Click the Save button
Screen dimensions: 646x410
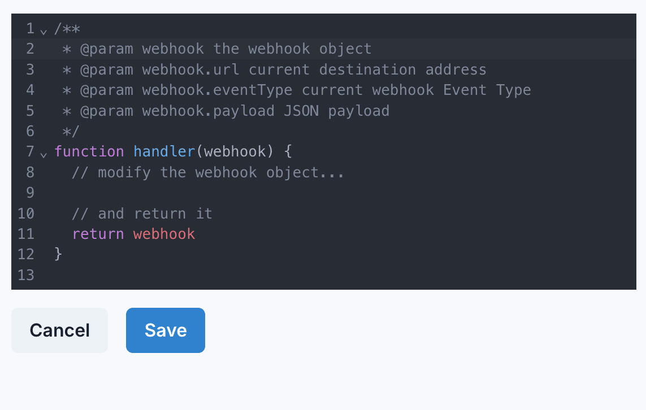point(165,330)
